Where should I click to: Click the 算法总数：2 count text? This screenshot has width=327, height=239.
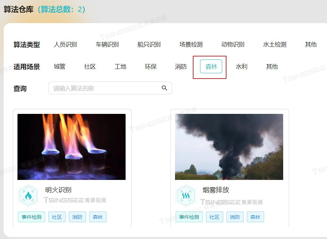click(x=62, y=9)
